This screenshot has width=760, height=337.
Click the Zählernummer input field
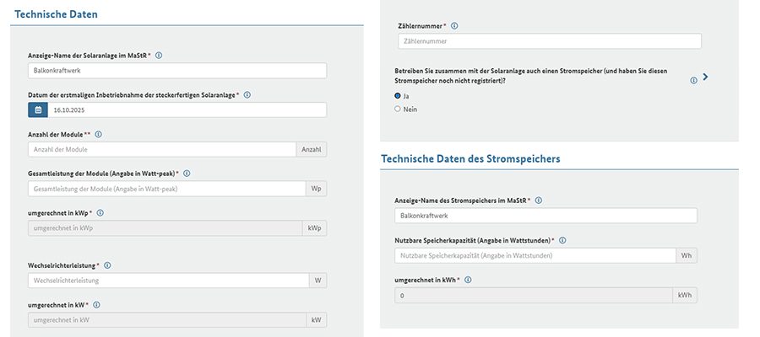(550, 41)
